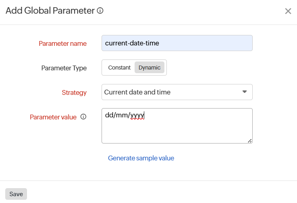The height and width of the screenshot is (203, 297).
Task: Click the red Strategy label
Action: click(x=74, y=92)
